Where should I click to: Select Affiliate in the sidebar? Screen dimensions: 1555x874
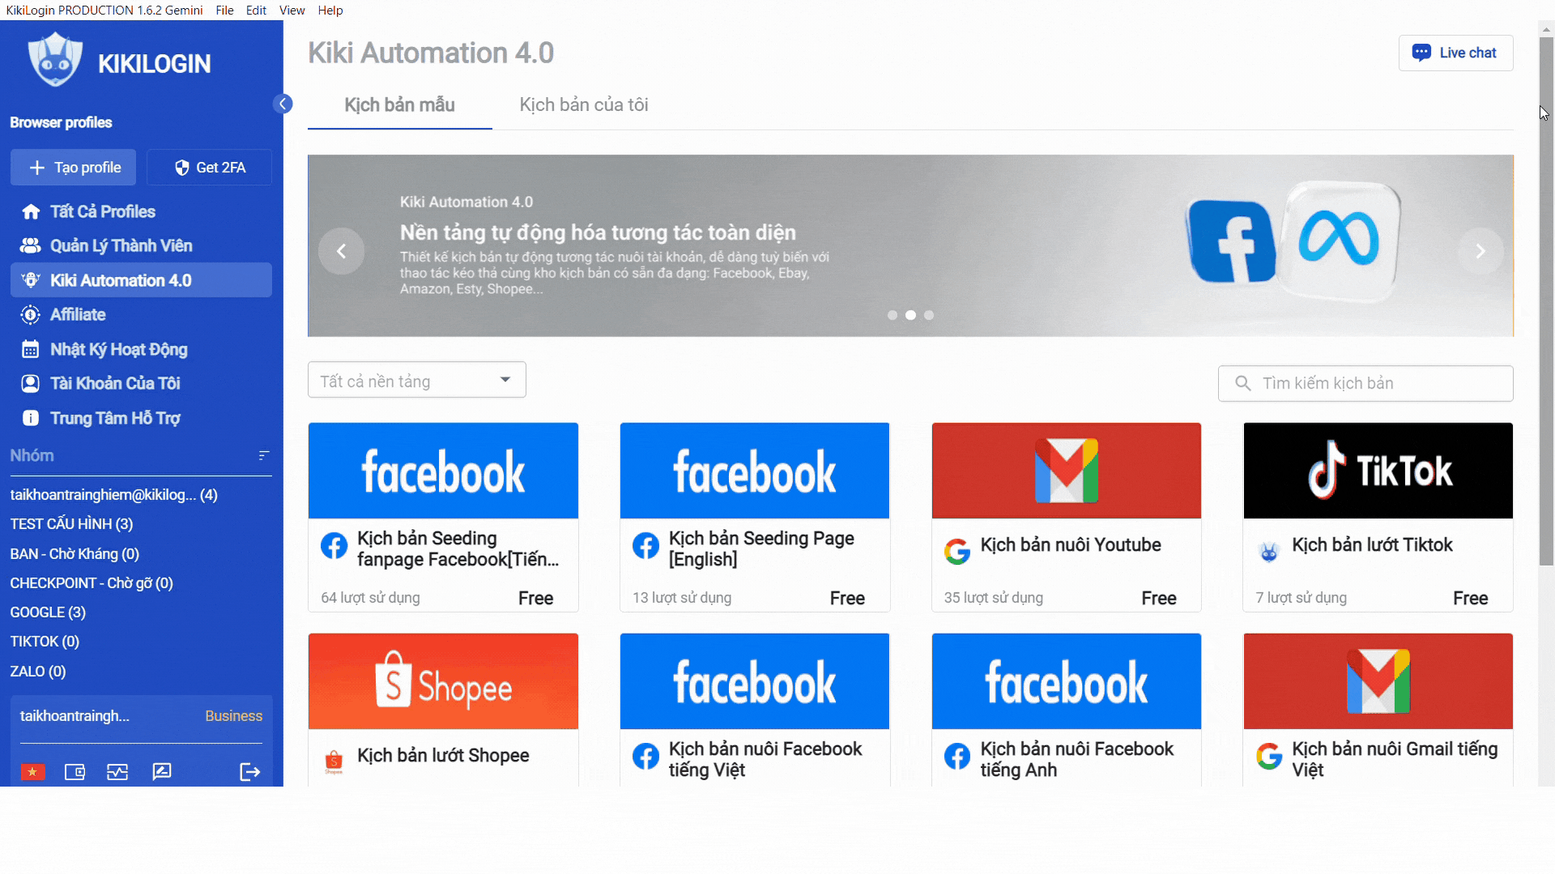point(77,315)
